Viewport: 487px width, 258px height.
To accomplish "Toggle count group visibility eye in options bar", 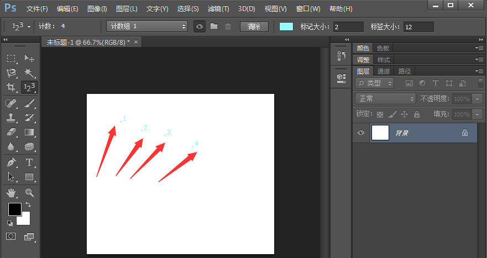I will (x=200, y=27).
